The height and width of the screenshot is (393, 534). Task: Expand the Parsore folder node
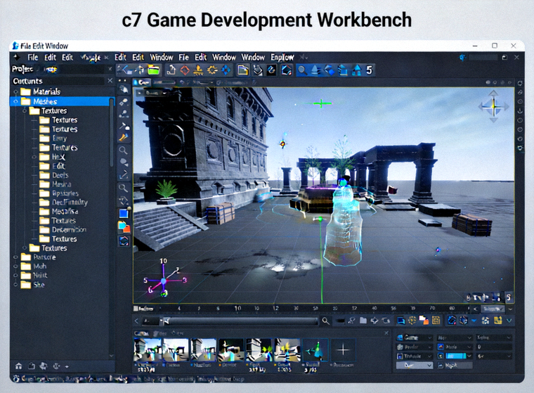15,257
